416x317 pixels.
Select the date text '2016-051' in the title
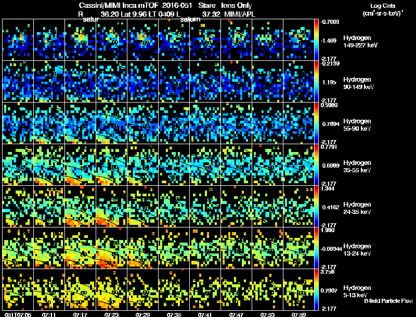click(x=177, y=6)
